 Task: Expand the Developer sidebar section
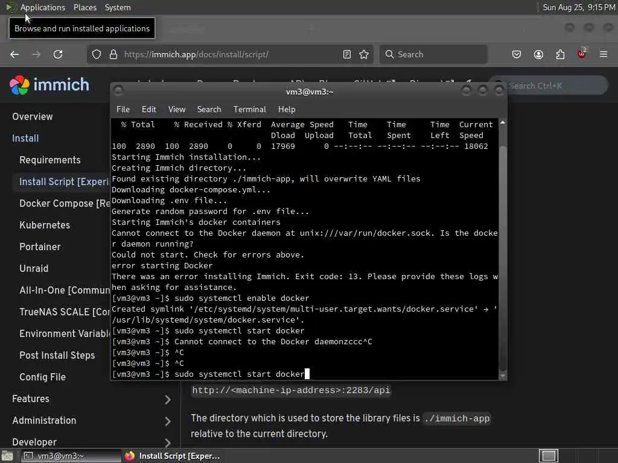[x=168, y=443]
